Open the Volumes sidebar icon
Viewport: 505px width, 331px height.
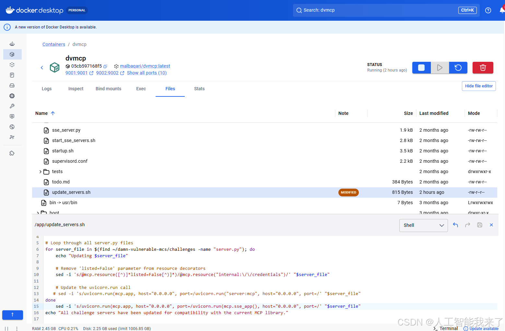click(12, 85)
